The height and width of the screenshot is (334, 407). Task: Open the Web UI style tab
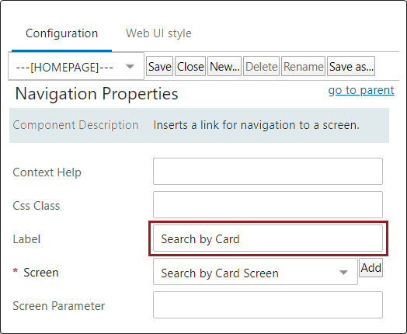158,33
